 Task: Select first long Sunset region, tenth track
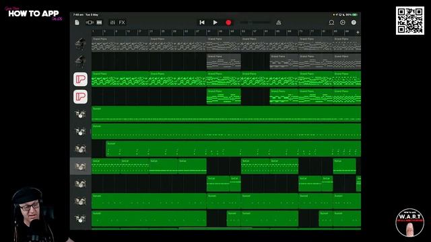pyautogui.click(x=149, y=201)
